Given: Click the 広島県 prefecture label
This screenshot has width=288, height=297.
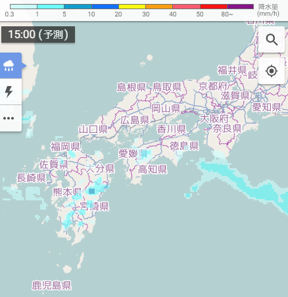Looking at the screenshot, I should click(135, 120).
